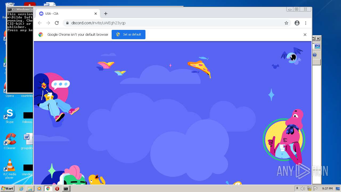The height and width of the screenshot is (192, 341).
Task: Open the Skype desktop shortcut
Action: pos(9,115)
